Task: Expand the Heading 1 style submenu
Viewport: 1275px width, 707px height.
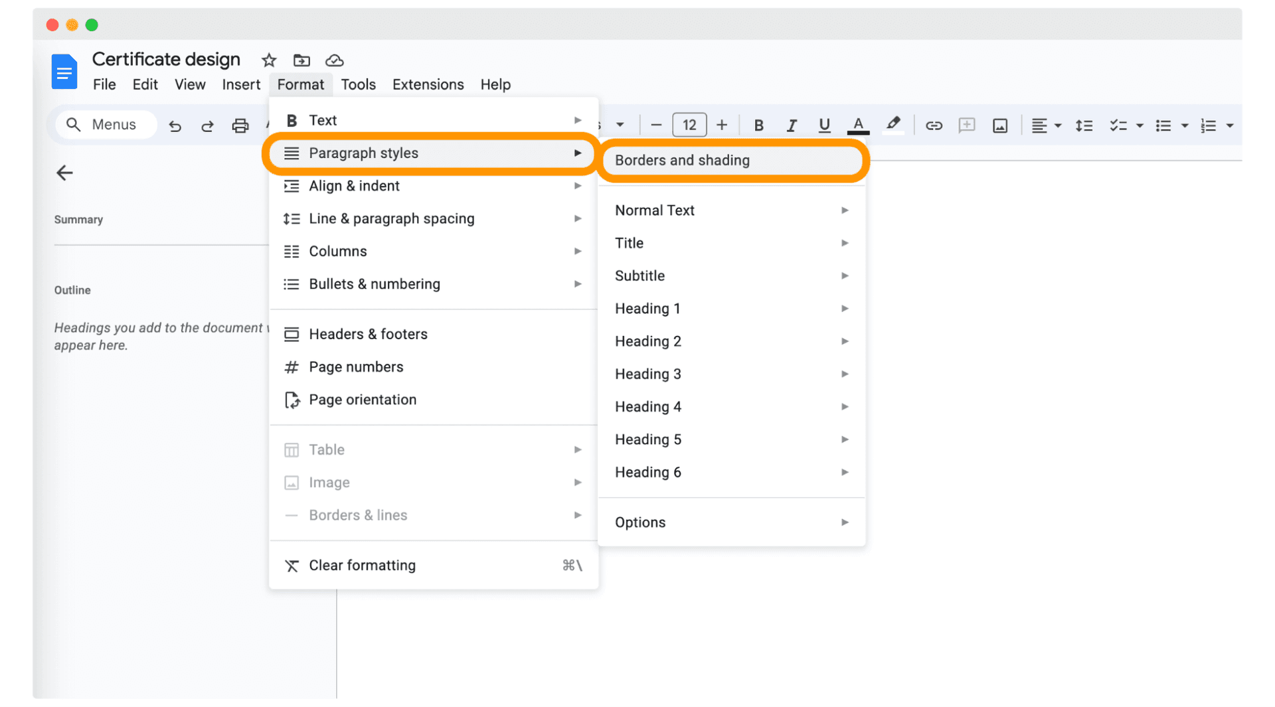Action: [x=732, y=309]
